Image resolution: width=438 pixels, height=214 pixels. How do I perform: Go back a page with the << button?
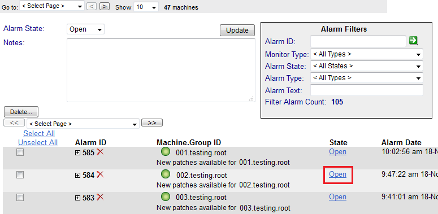(14, 123)
